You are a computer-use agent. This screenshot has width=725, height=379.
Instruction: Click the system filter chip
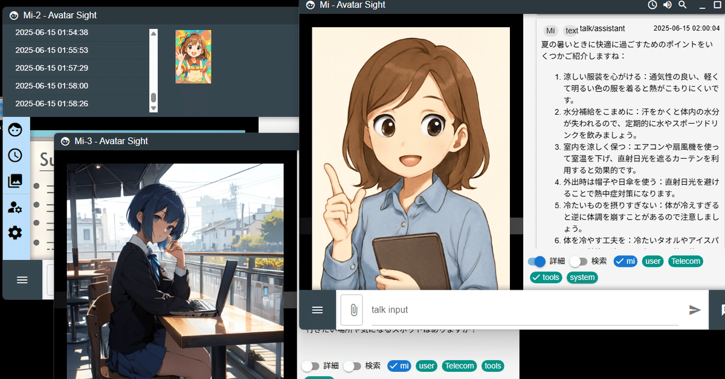click(582, 278)
